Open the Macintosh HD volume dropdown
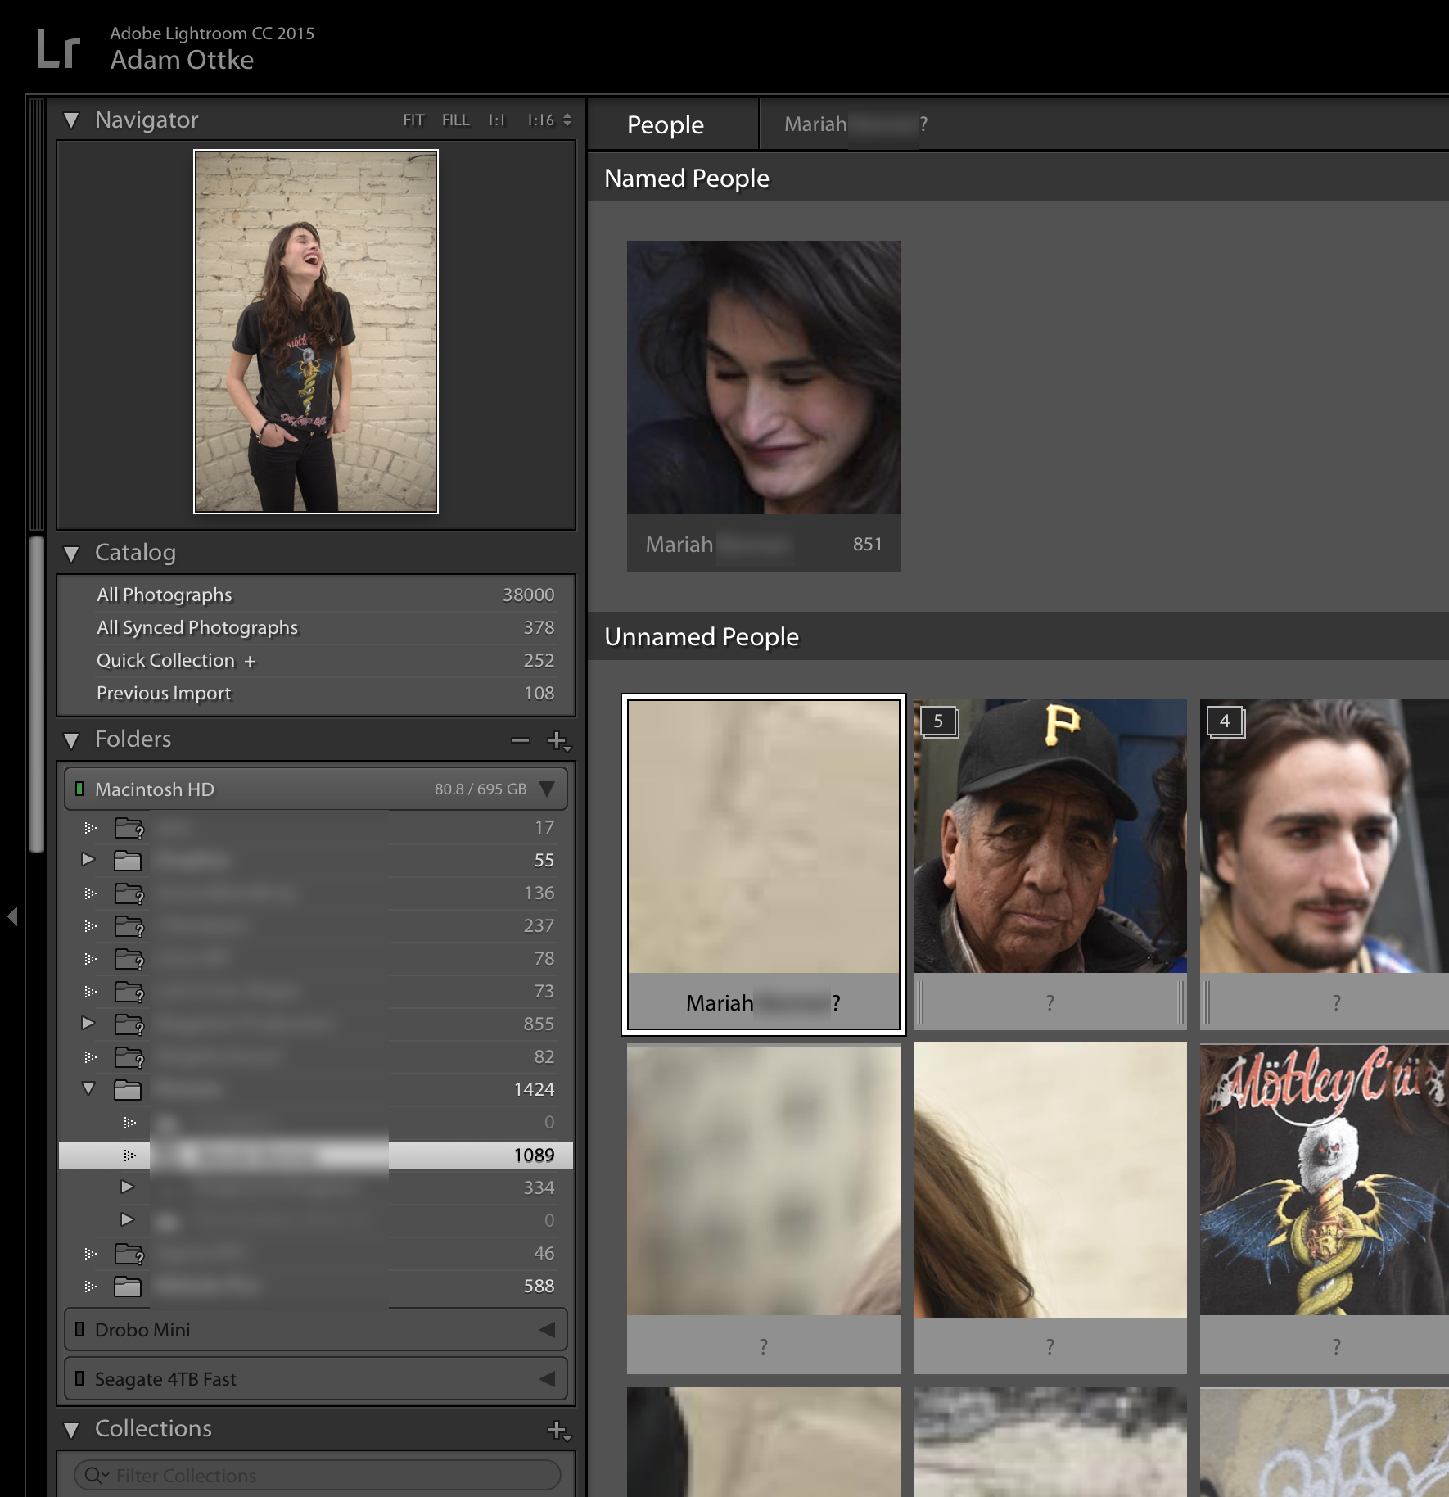 pyautogui.click(x=547, y=789)
